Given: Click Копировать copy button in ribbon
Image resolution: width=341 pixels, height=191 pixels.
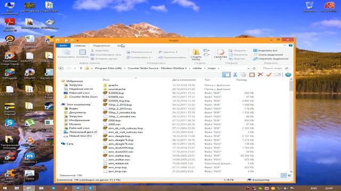Looking at the screenshot, I should 66,54.
